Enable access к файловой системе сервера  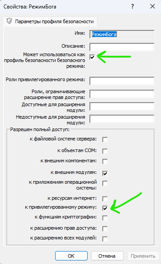click(105, 140)
